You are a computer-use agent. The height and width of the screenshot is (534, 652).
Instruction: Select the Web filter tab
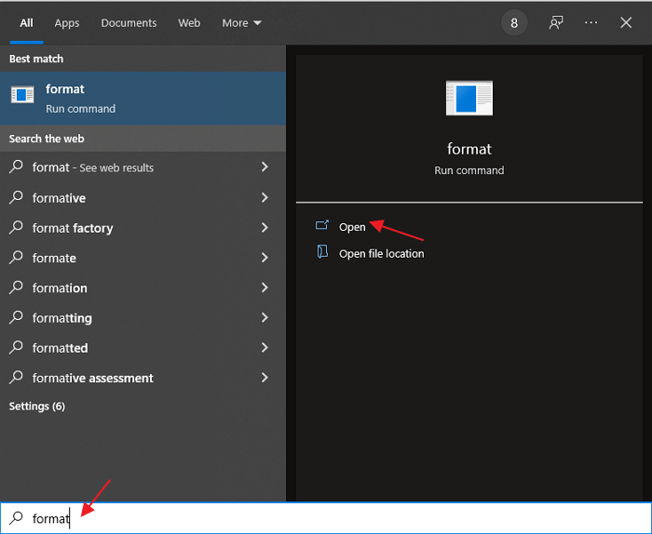pyautogui.click(x=189, y=23)
